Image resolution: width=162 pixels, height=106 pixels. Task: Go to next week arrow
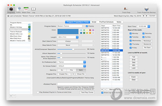pyautogui.click(x=146, y=16)
